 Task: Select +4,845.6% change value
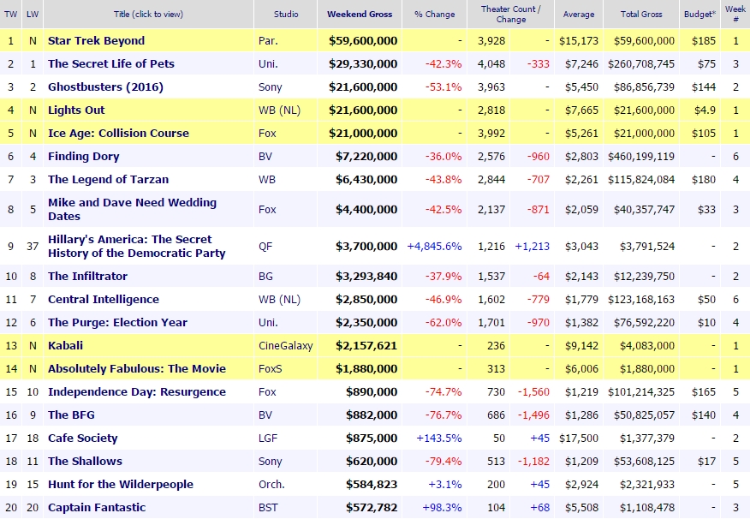tap(434, 247)
